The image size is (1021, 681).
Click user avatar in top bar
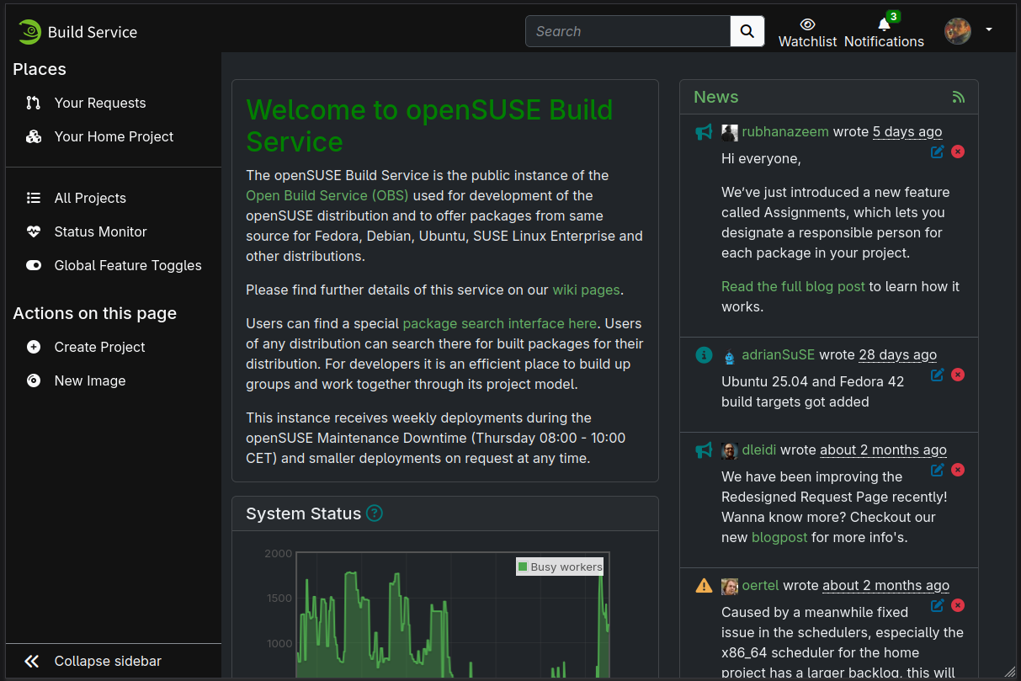[958, 31]
